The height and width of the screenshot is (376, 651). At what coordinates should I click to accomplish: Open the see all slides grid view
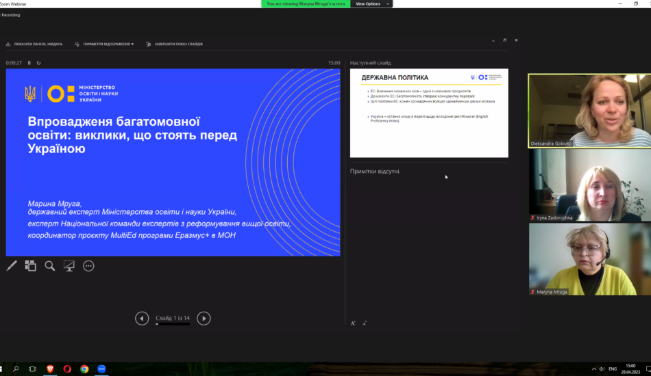tap(31, 266)
